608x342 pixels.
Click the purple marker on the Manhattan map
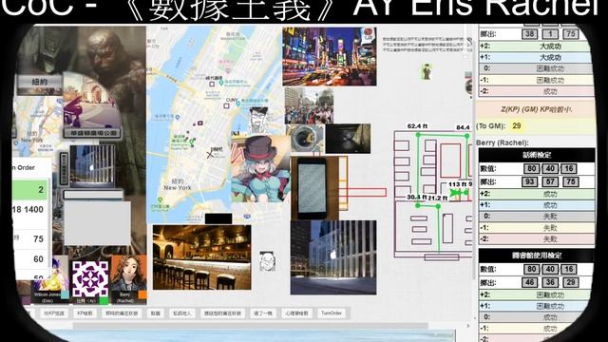tap(200, 123)
